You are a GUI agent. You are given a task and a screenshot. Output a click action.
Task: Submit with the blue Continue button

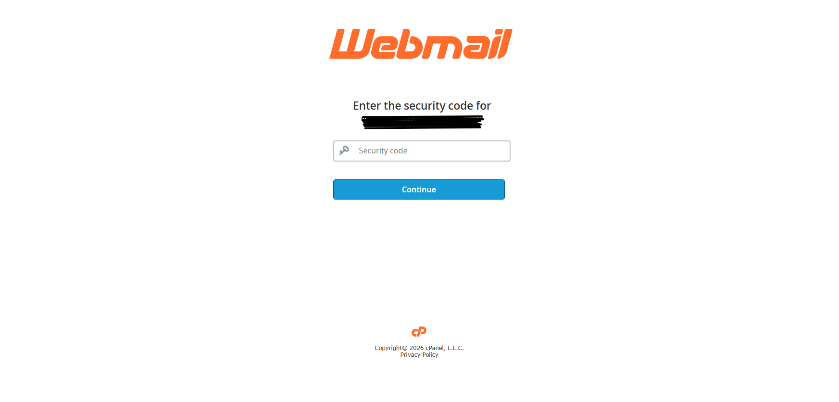click(419, 189)
